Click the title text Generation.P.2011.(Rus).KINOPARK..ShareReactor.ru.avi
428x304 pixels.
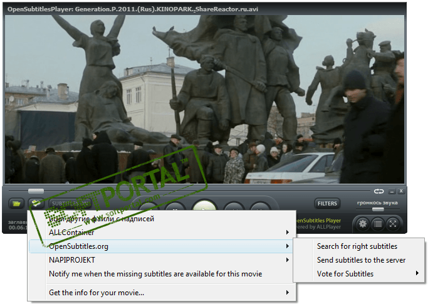(167, 9)
